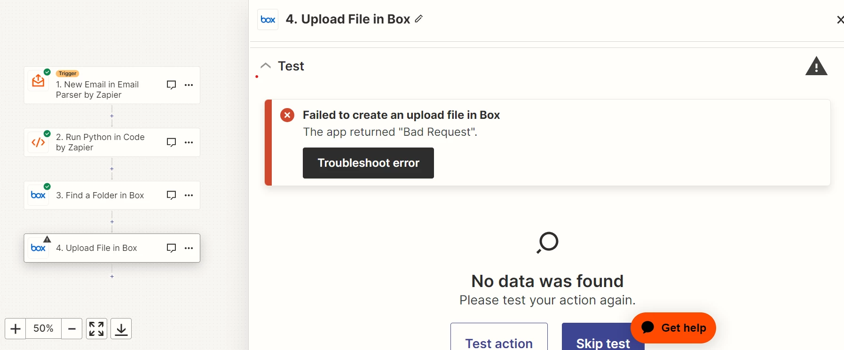This screenshot has width=844, height=350.
Task: Click the Box icon on step 3
Action: click(x=38, y=195)
